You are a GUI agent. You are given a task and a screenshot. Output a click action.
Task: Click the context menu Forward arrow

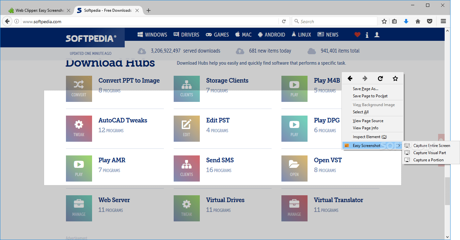click(365, 78)
